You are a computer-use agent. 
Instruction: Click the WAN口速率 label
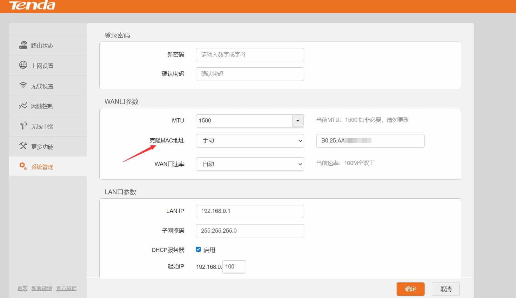coord(169,164)
